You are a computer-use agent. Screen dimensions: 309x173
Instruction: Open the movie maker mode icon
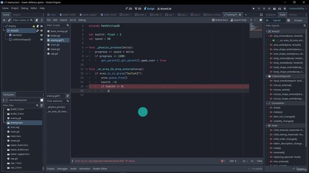[x=285, y=9]
